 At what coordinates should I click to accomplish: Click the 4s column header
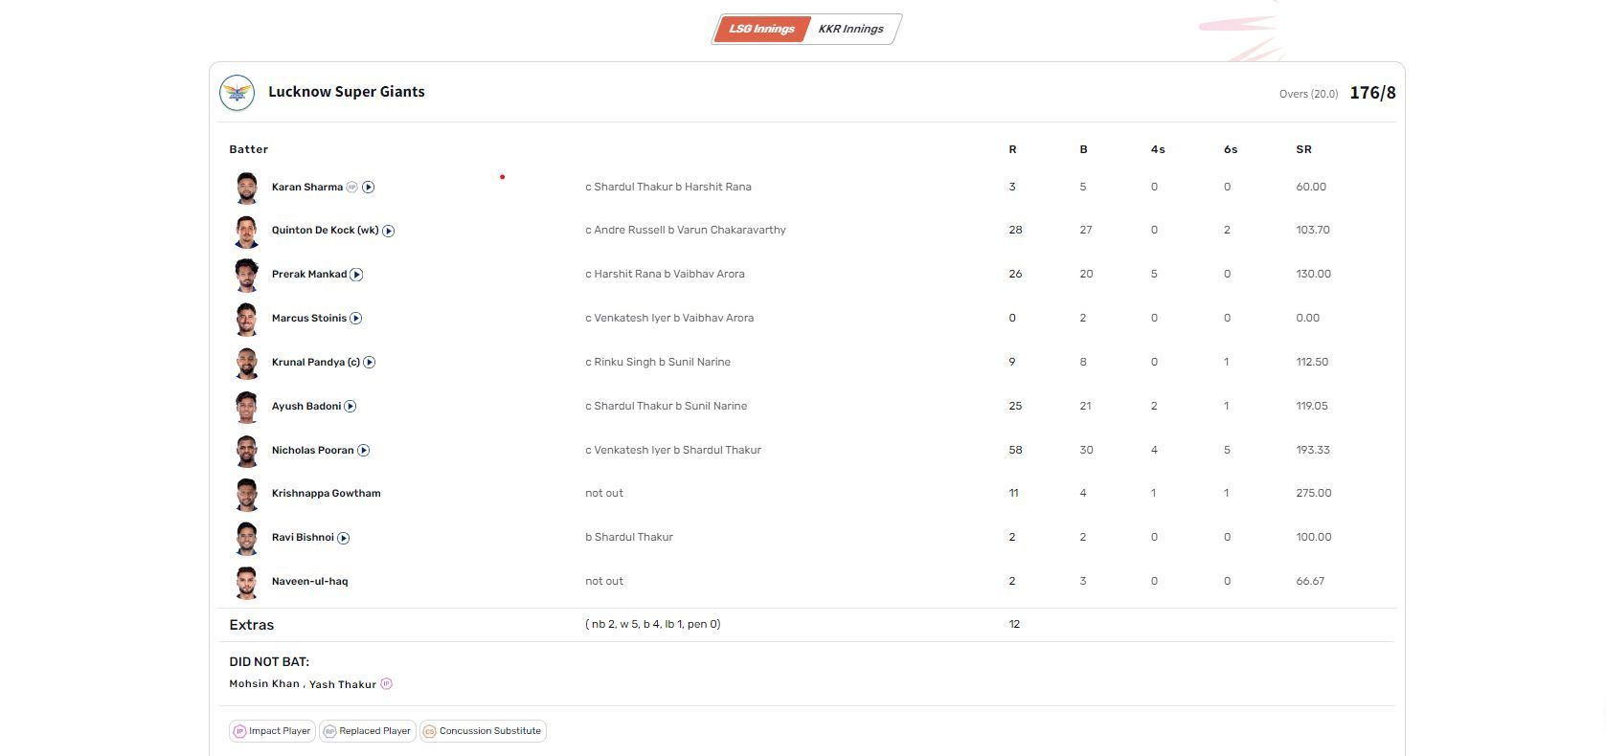(x=1158, y=150)
